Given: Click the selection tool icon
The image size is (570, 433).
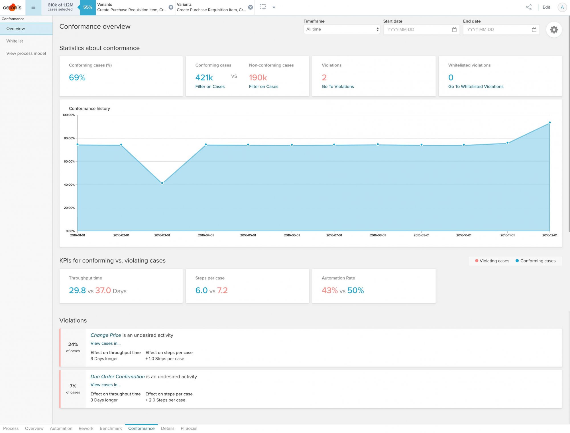Looking at the screenshot, I should (263, 7).
